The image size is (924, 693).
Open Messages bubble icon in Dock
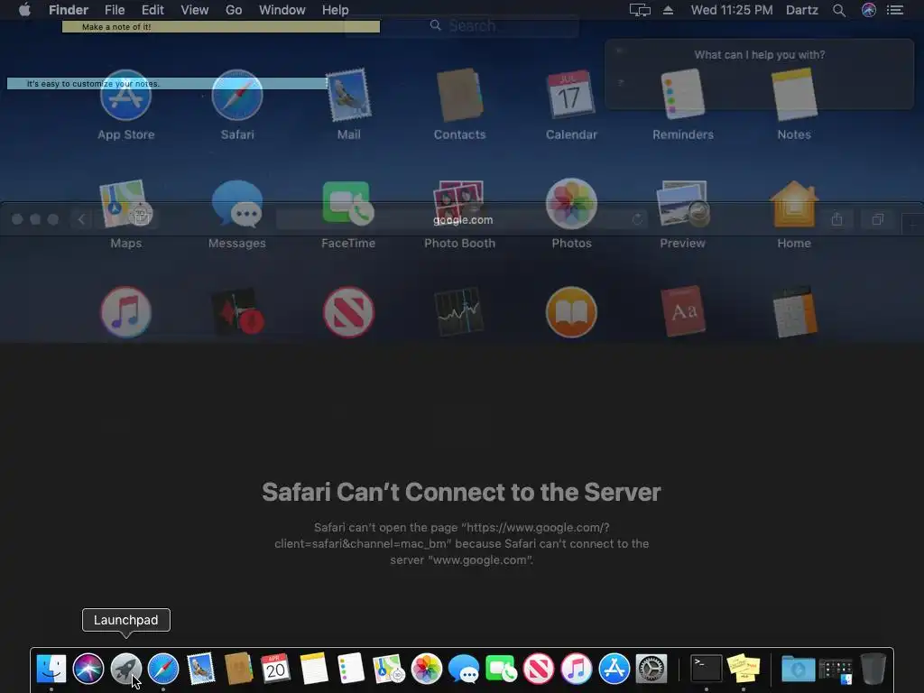pyautogui.click(x=464, y=669)
